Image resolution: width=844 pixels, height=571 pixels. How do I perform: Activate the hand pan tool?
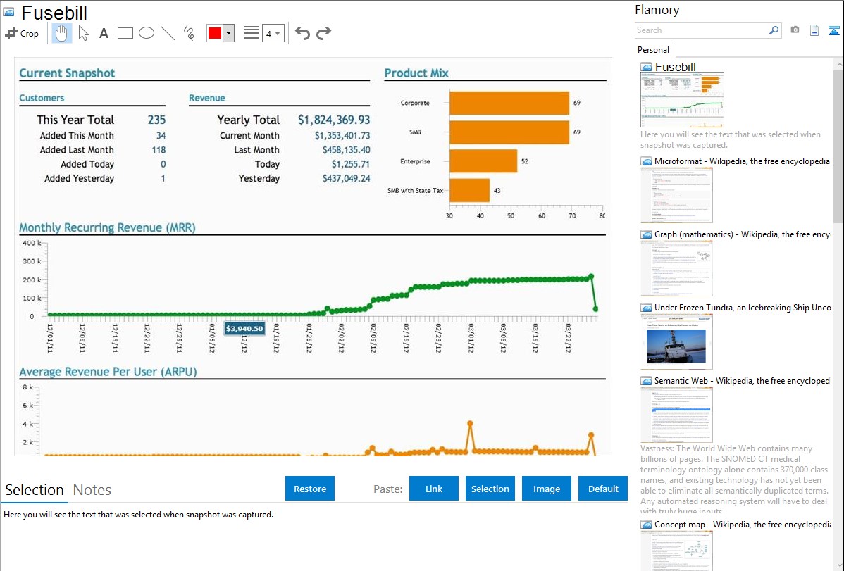pos(61,33)
